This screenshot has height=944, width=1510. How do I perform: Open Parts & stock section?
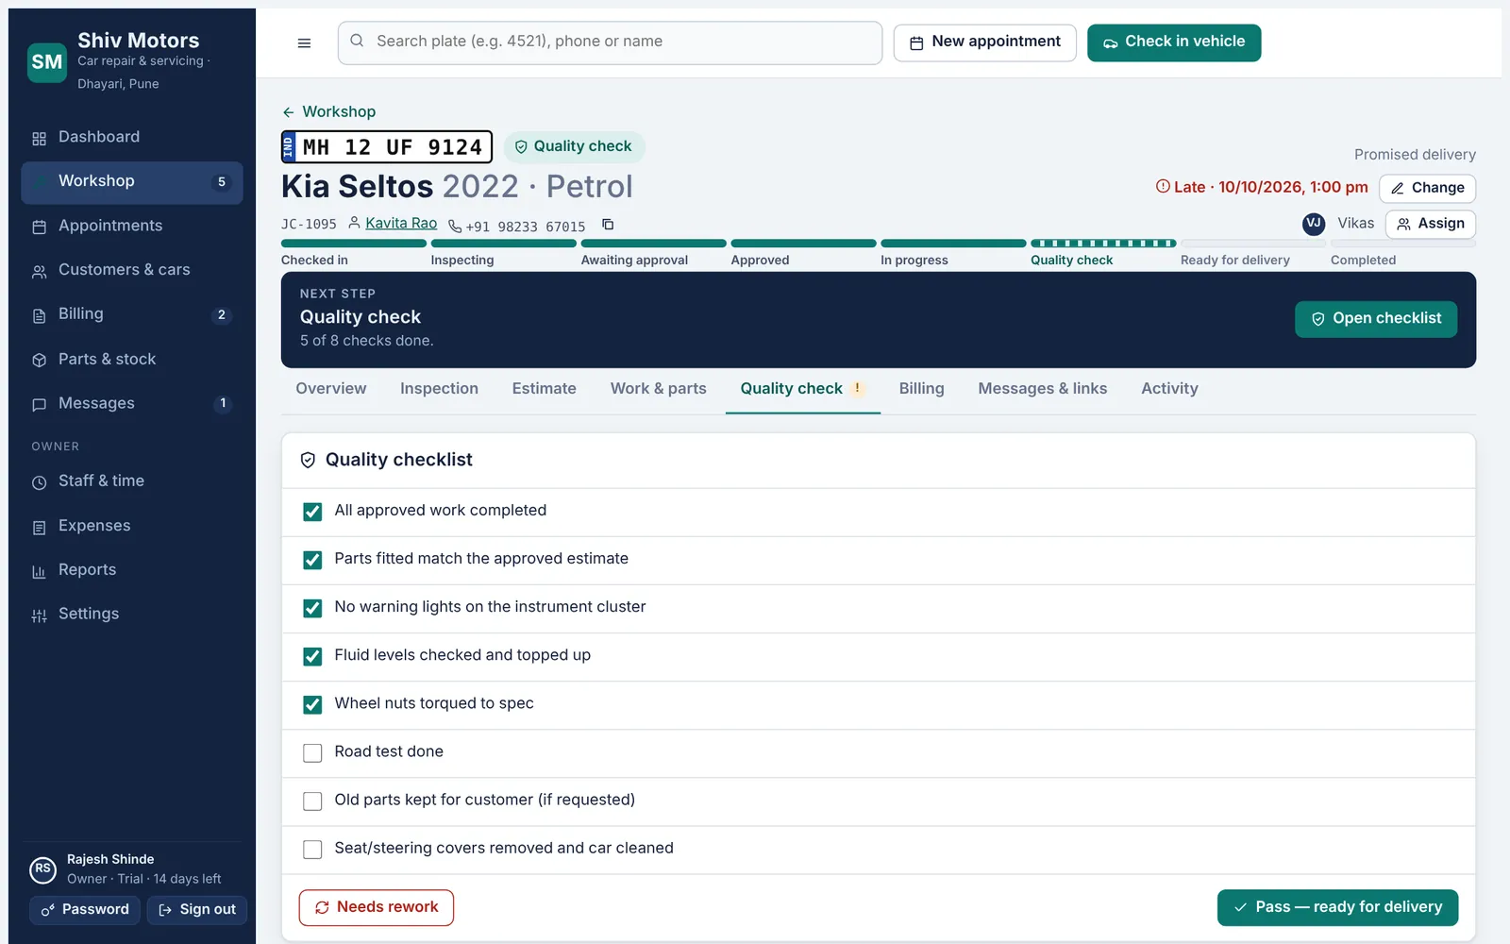132,359
